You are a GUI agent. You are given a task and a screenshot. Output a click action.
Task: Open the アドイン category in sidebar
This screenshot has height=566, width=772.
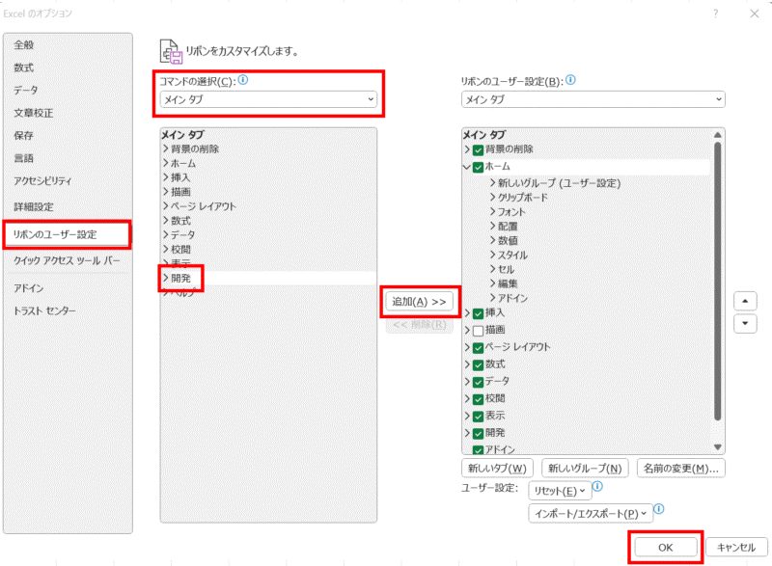point(29,288)
